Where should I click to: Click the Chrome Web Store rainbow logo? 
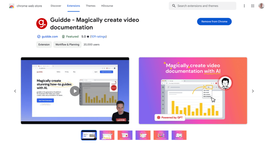pyautogui.click(x=12, y=6)
